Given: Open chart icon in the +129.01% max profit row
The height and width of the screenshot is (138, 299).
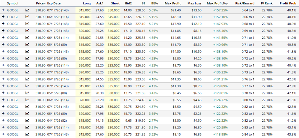Looking at the screenshot, I should click(27, 93).
